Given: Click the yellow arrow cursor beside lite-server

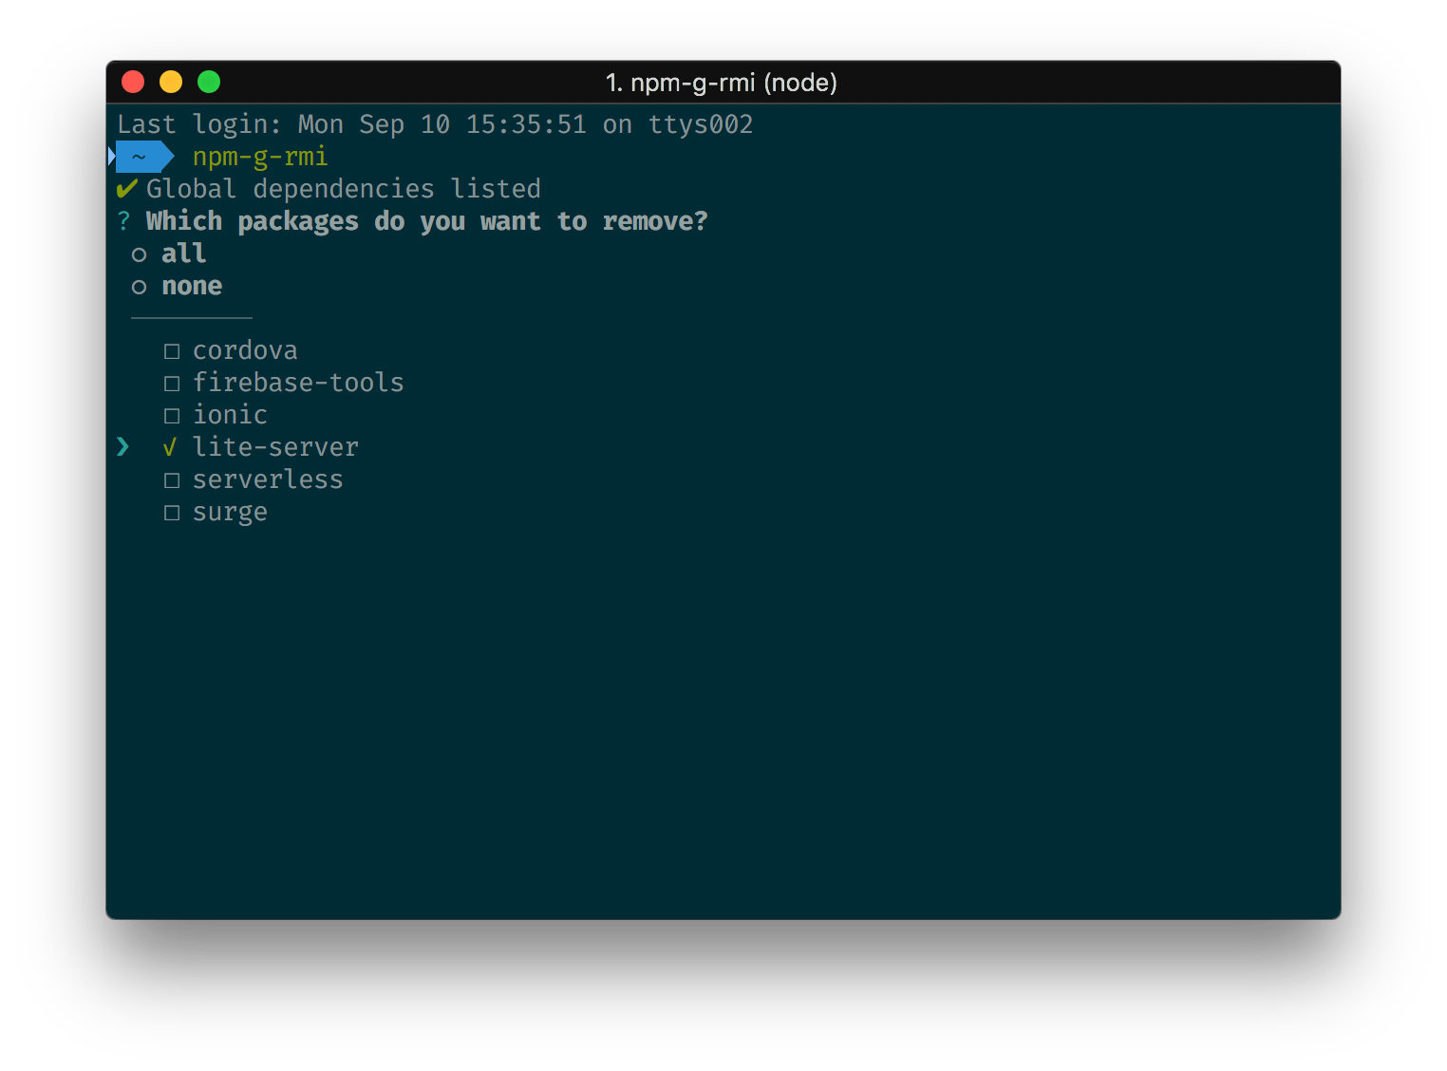Looking at the screenshot, I should [123, 446].
